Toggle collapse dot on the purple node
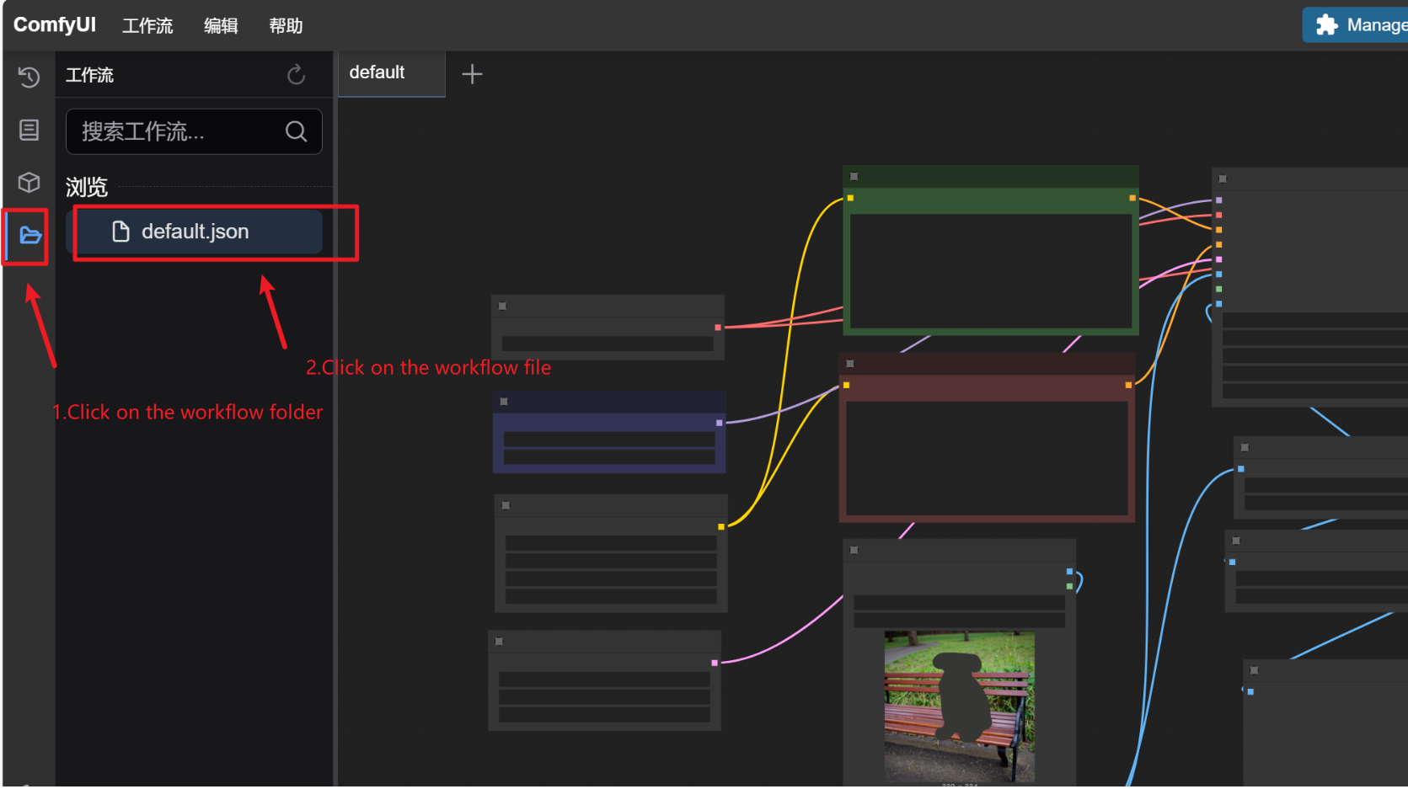The height and width of the screenshot is (789, 1408). 504,402
